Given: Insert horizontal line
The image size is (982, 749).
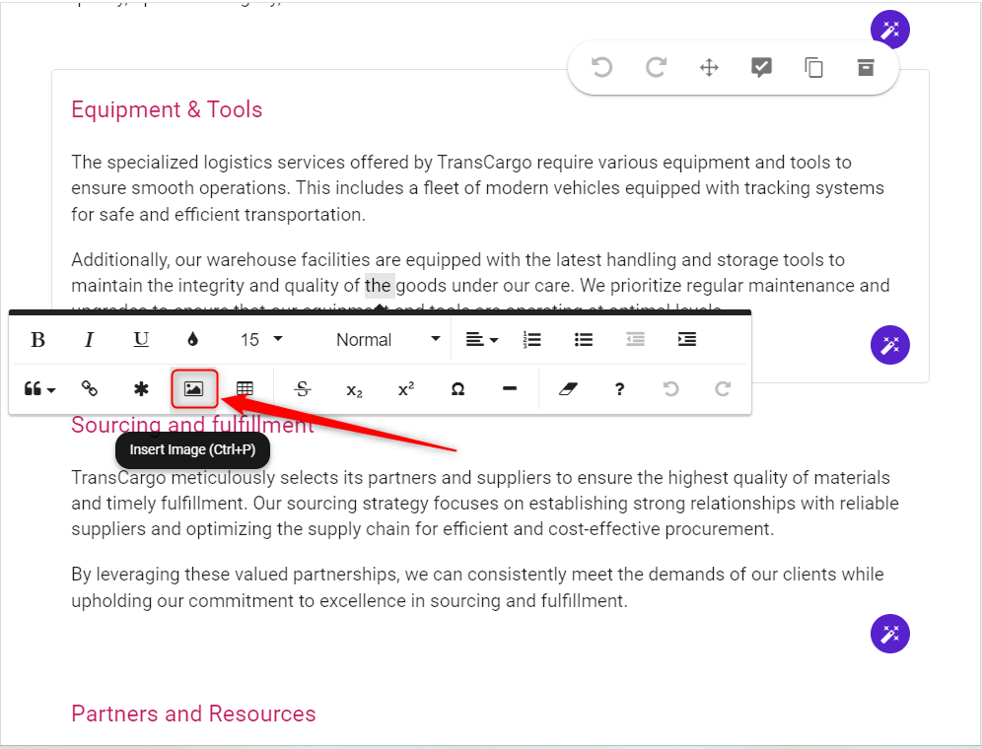Looking at the screenshot, I should pos(510,389).
